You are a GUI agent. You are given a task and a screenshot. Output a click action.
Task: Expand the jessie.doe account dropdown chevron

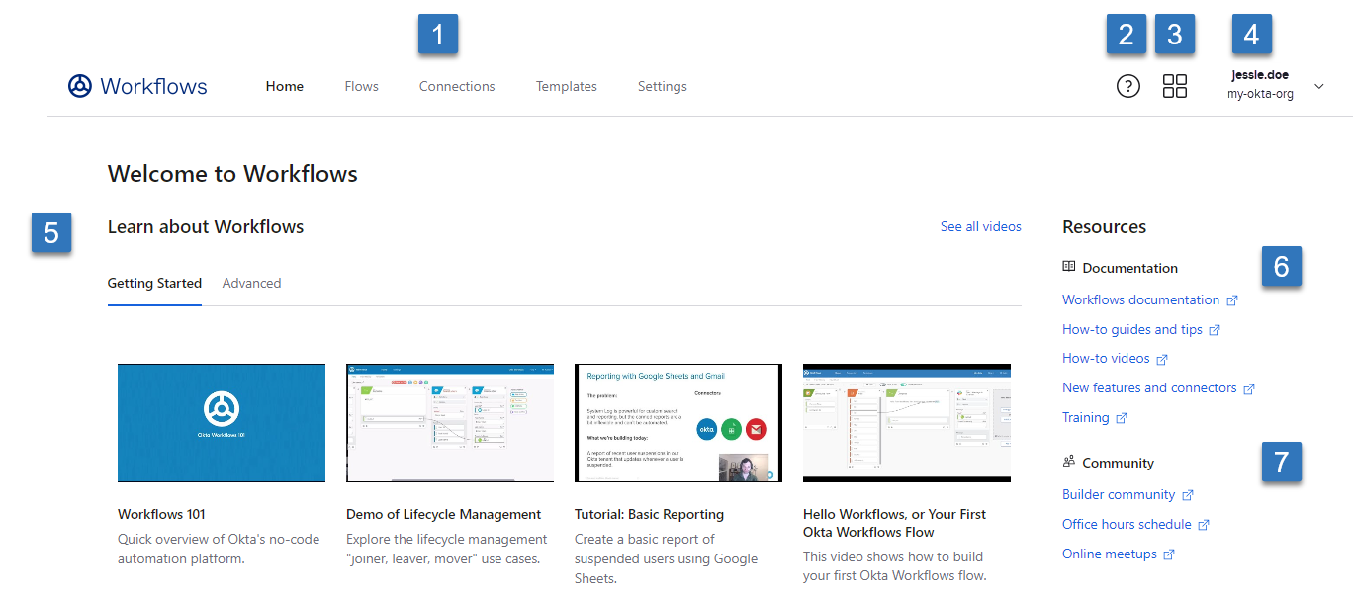pos(1319,86)
